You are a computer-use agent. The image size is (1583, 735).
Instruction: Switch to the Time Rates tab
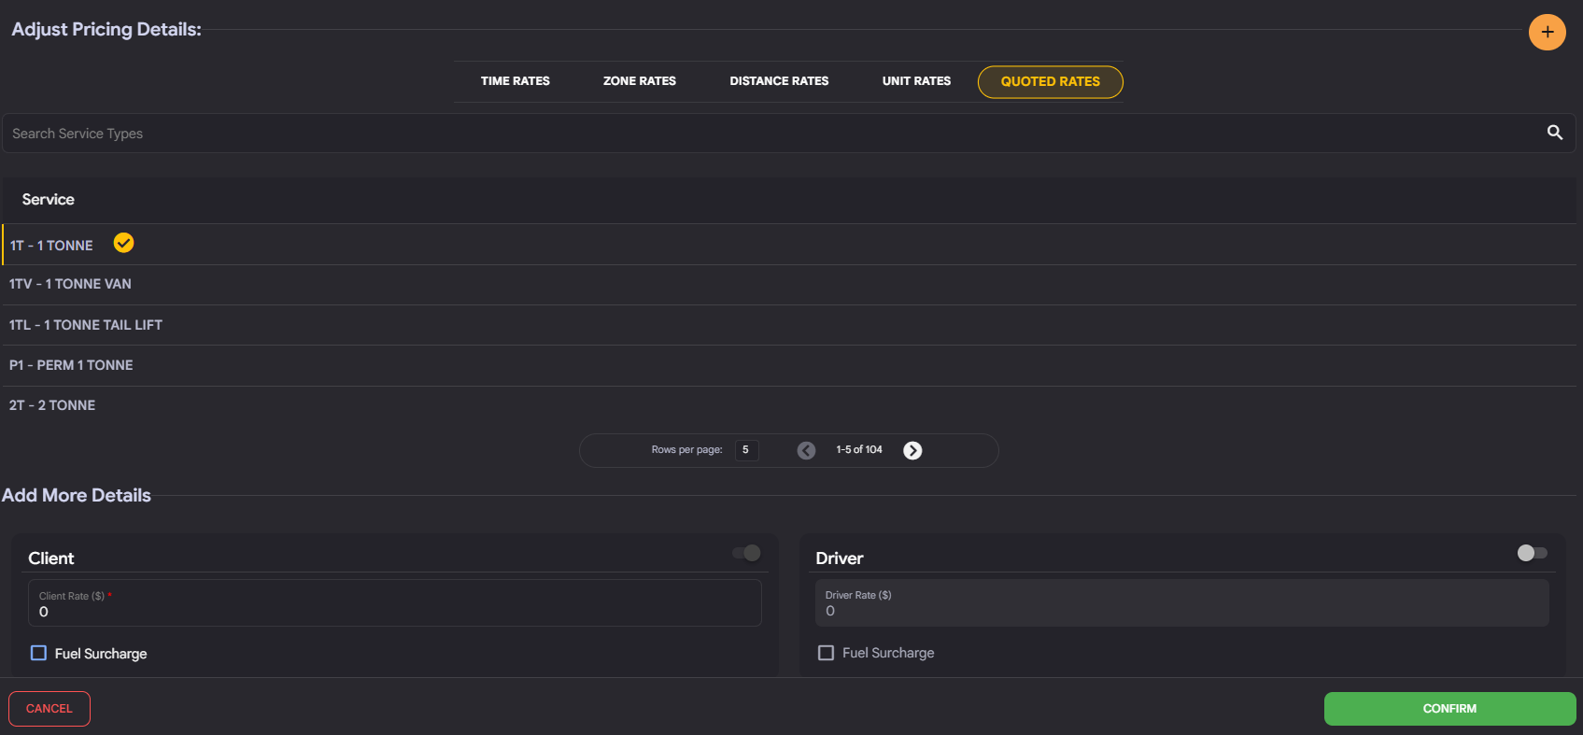[x=515, y=81]
